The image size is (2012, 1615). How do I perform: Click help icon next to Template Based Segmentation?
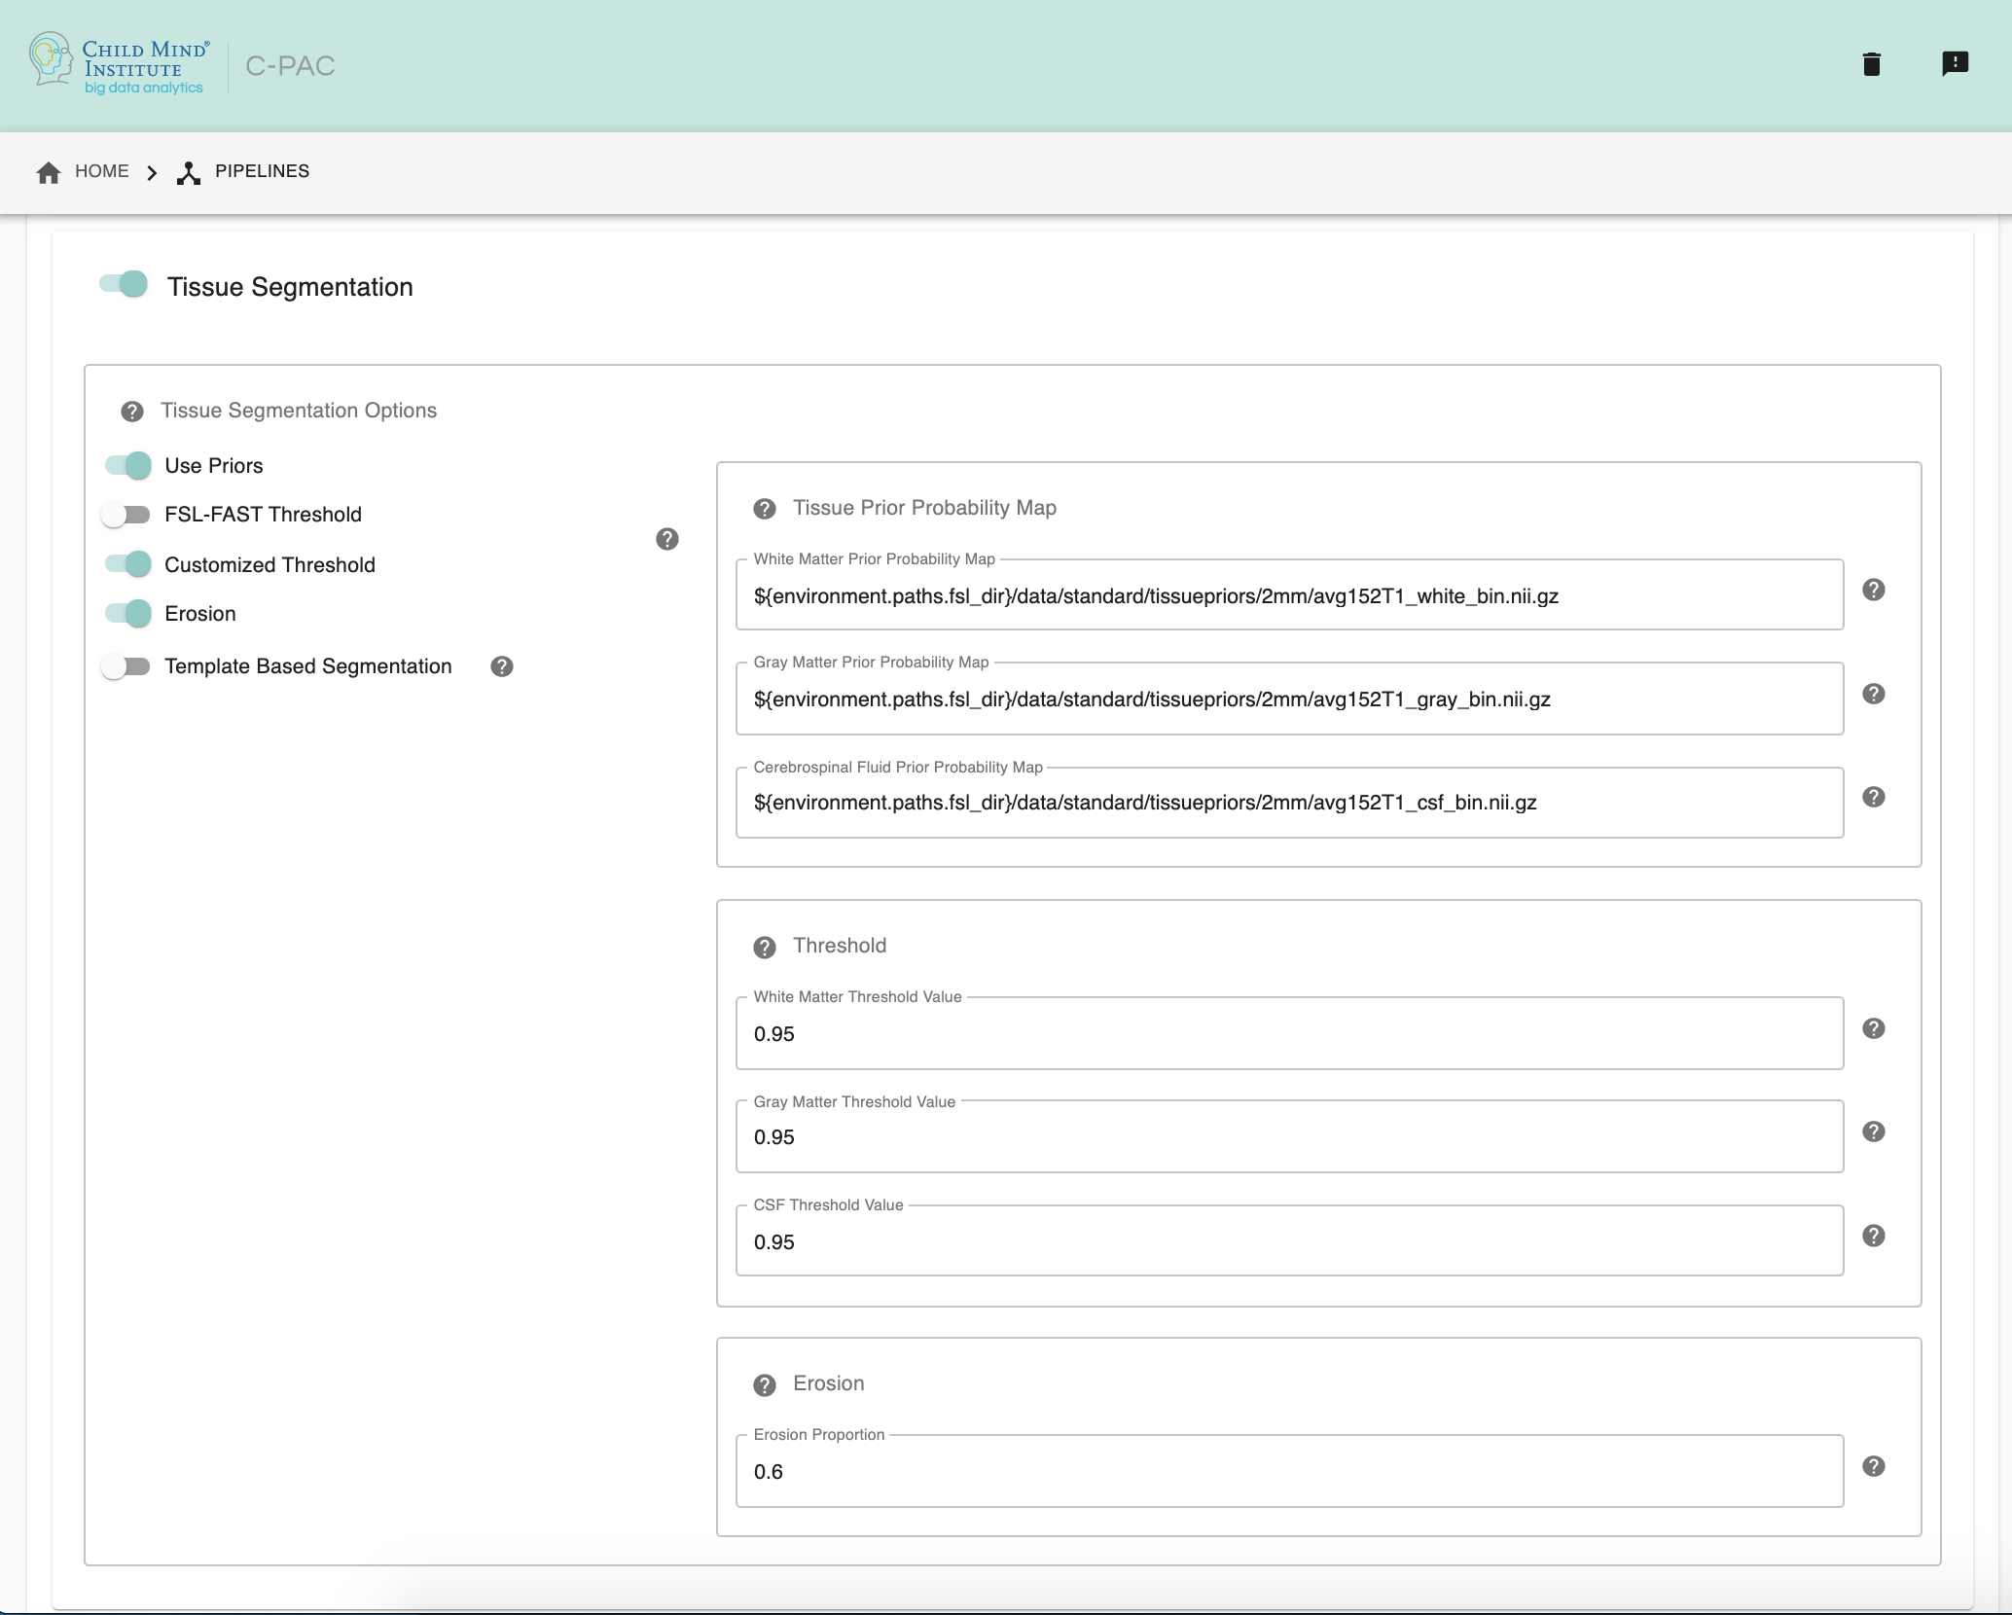point(502,666)
